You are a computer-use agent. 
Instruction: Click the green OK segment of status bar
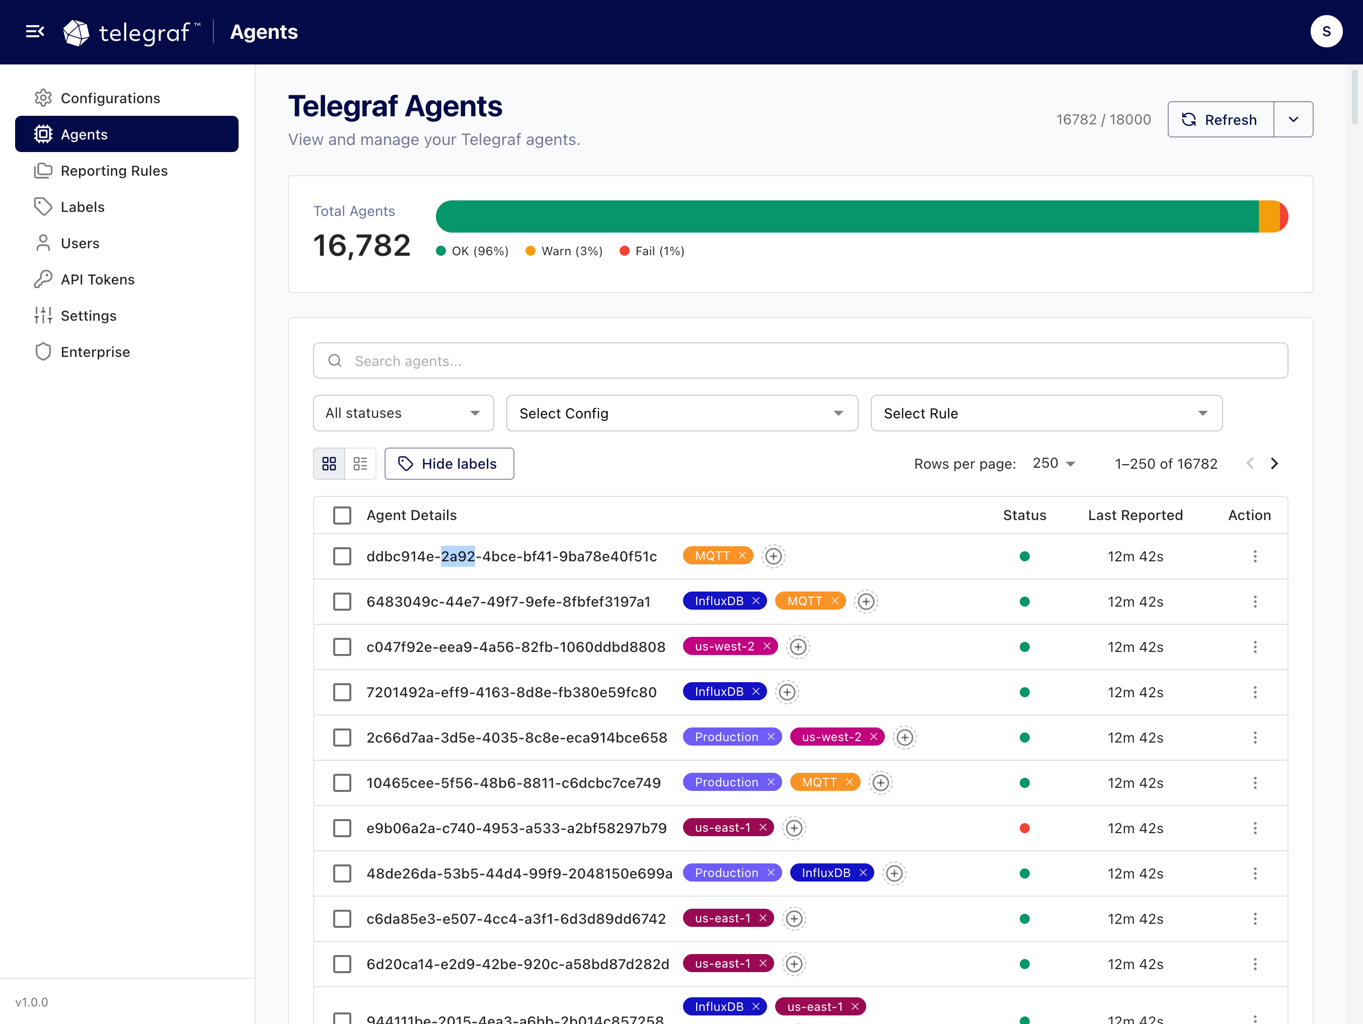847,216
